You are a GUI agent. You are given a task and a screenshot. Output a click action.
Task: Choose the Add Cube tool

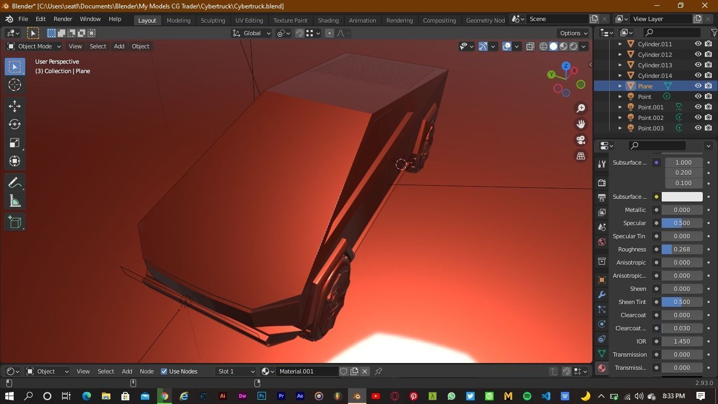pos(15,222)
